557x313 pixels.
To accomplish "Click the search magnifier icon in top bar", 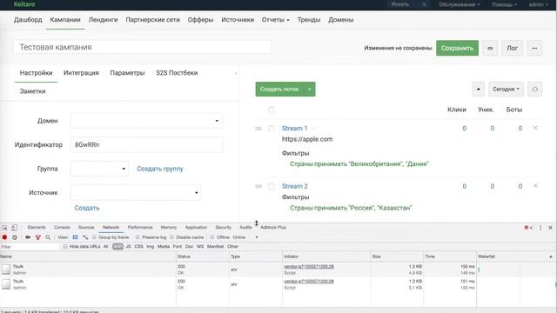I will [x=424, y=4].
